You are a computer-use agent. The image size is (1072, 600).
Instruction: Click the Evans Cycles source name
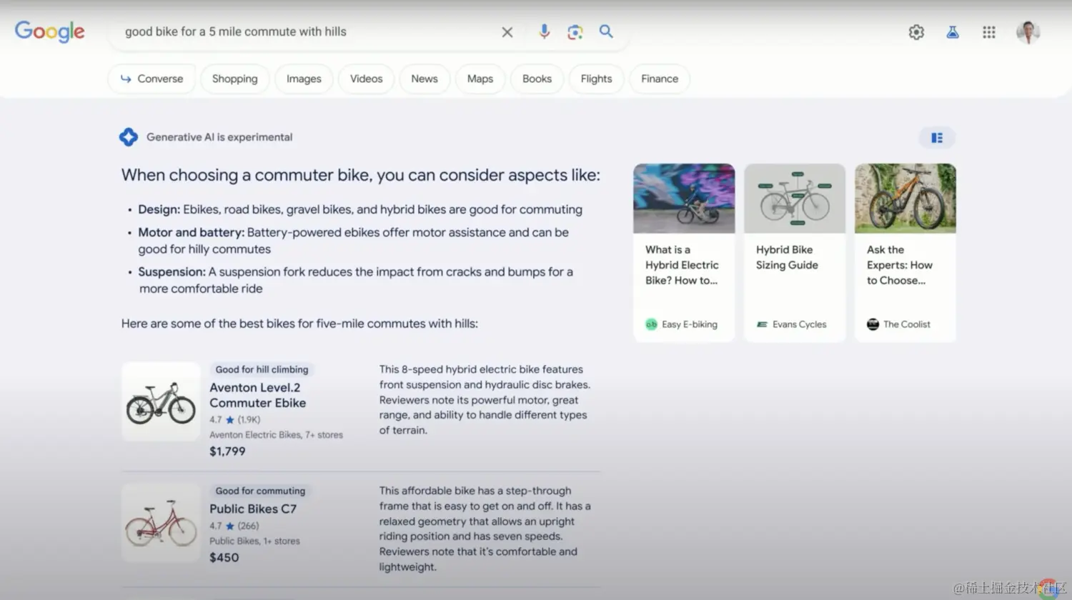pyautogui.click(x=799, y=324)
